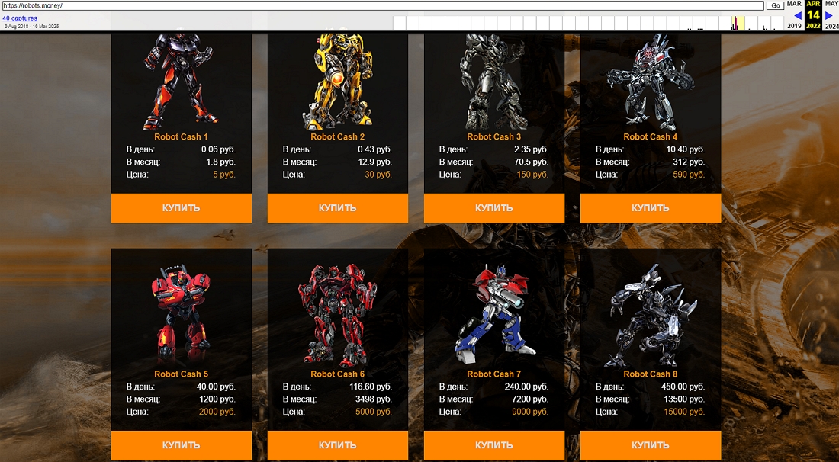839x462 pixels.
Task: Click the "12.9 руб." monthly income value
Action: tap(375, 162)
